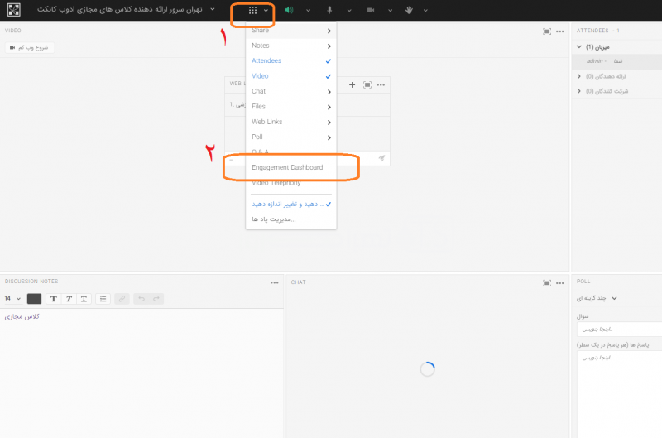Open the font size 14 dropdown
This screenshot has height=438, width=662.
click(x=12, y=299)
